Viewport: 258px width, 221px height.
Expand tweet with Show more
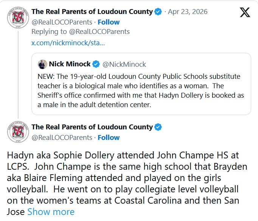point(51,212)
